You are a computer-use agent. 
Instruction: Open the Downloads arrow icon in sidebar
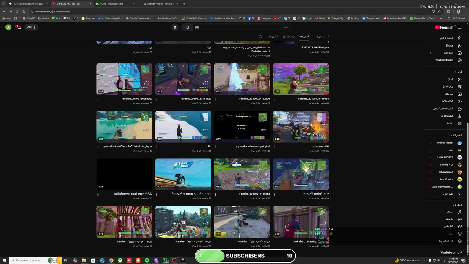pyautogui.click(x=459, y=116)
